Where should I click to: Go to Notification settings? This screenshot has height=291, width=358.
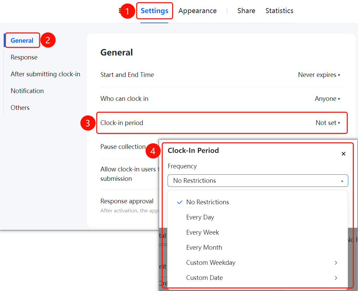[x=27, y=91]
